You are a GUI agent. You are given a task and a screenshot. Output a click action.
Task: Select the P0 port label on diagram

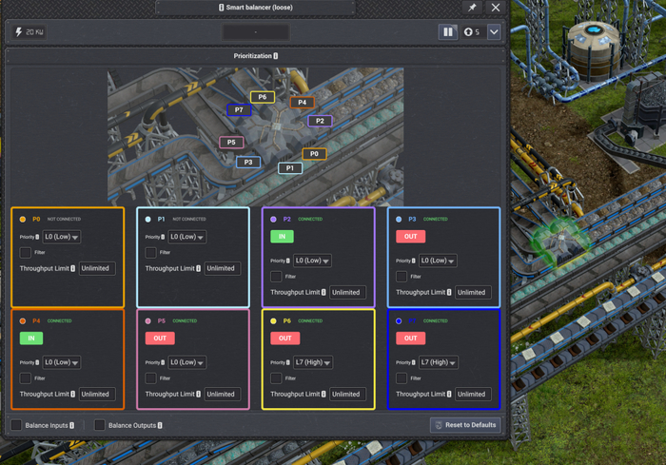pyautogui.click(x=314, y=154)
